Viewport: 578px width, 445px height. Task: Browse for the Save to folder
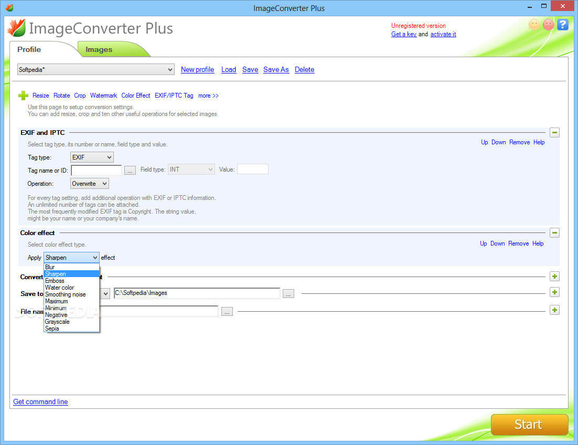tap(288, 294)
